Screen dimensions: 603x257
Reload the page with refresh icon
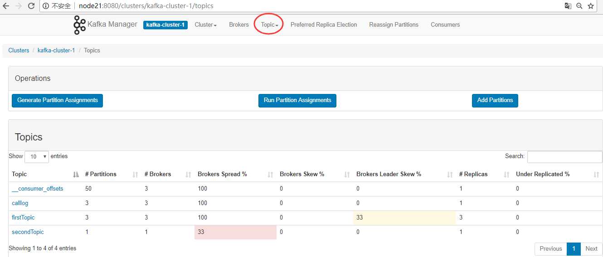(x=31, y=6)
